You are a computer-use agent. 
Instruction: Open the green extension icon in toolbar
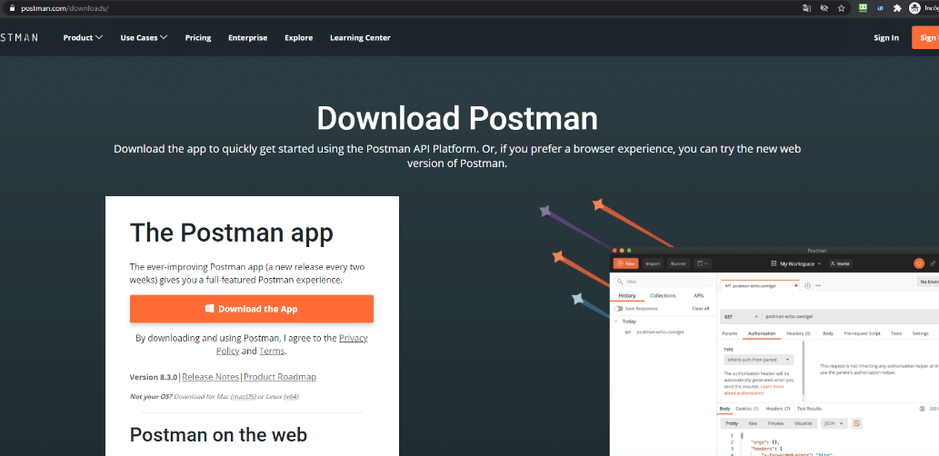[x=863, y=8]
